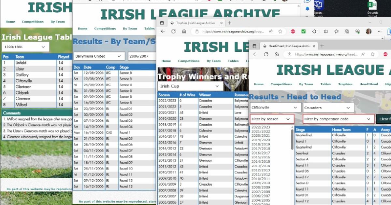Toggle split screen in Trophies window
Image resolution: width=391 pixels, height=205 pixels.
coord(326,32)
